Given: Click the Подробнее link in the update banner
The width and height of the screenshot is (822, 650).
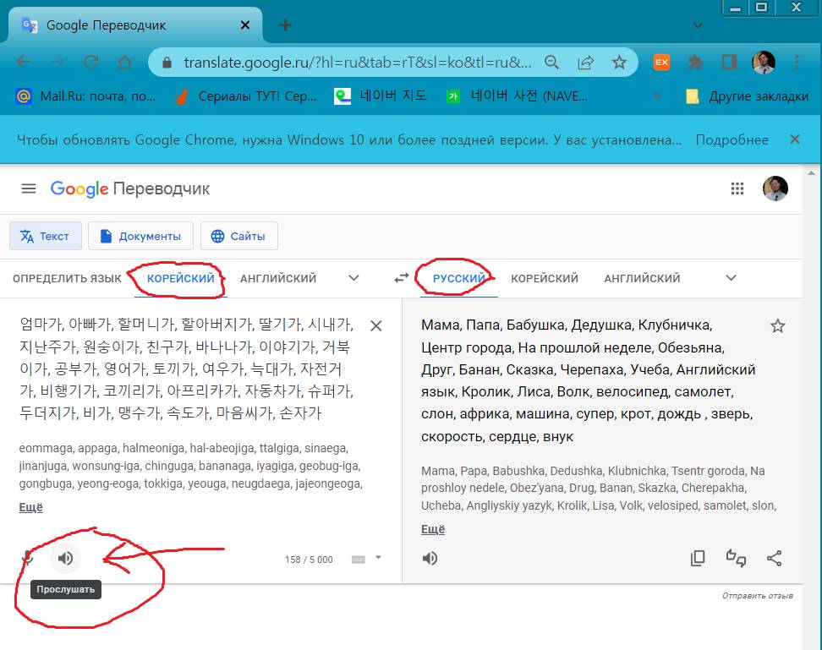Looking at the screenshot, I should 732,139.
